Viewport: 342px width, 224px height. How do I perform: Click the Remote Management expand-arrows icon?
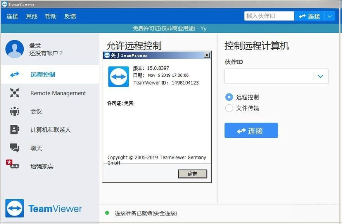[x=15, y=93]
